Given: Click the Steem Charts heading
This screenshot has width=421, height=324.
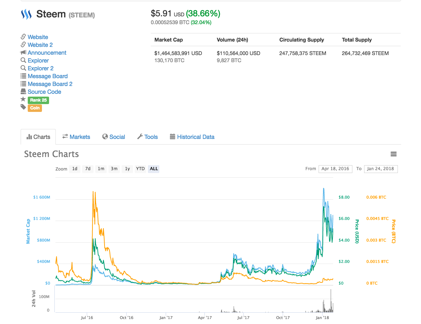Looking at the screenshot, I should (51, 154).
